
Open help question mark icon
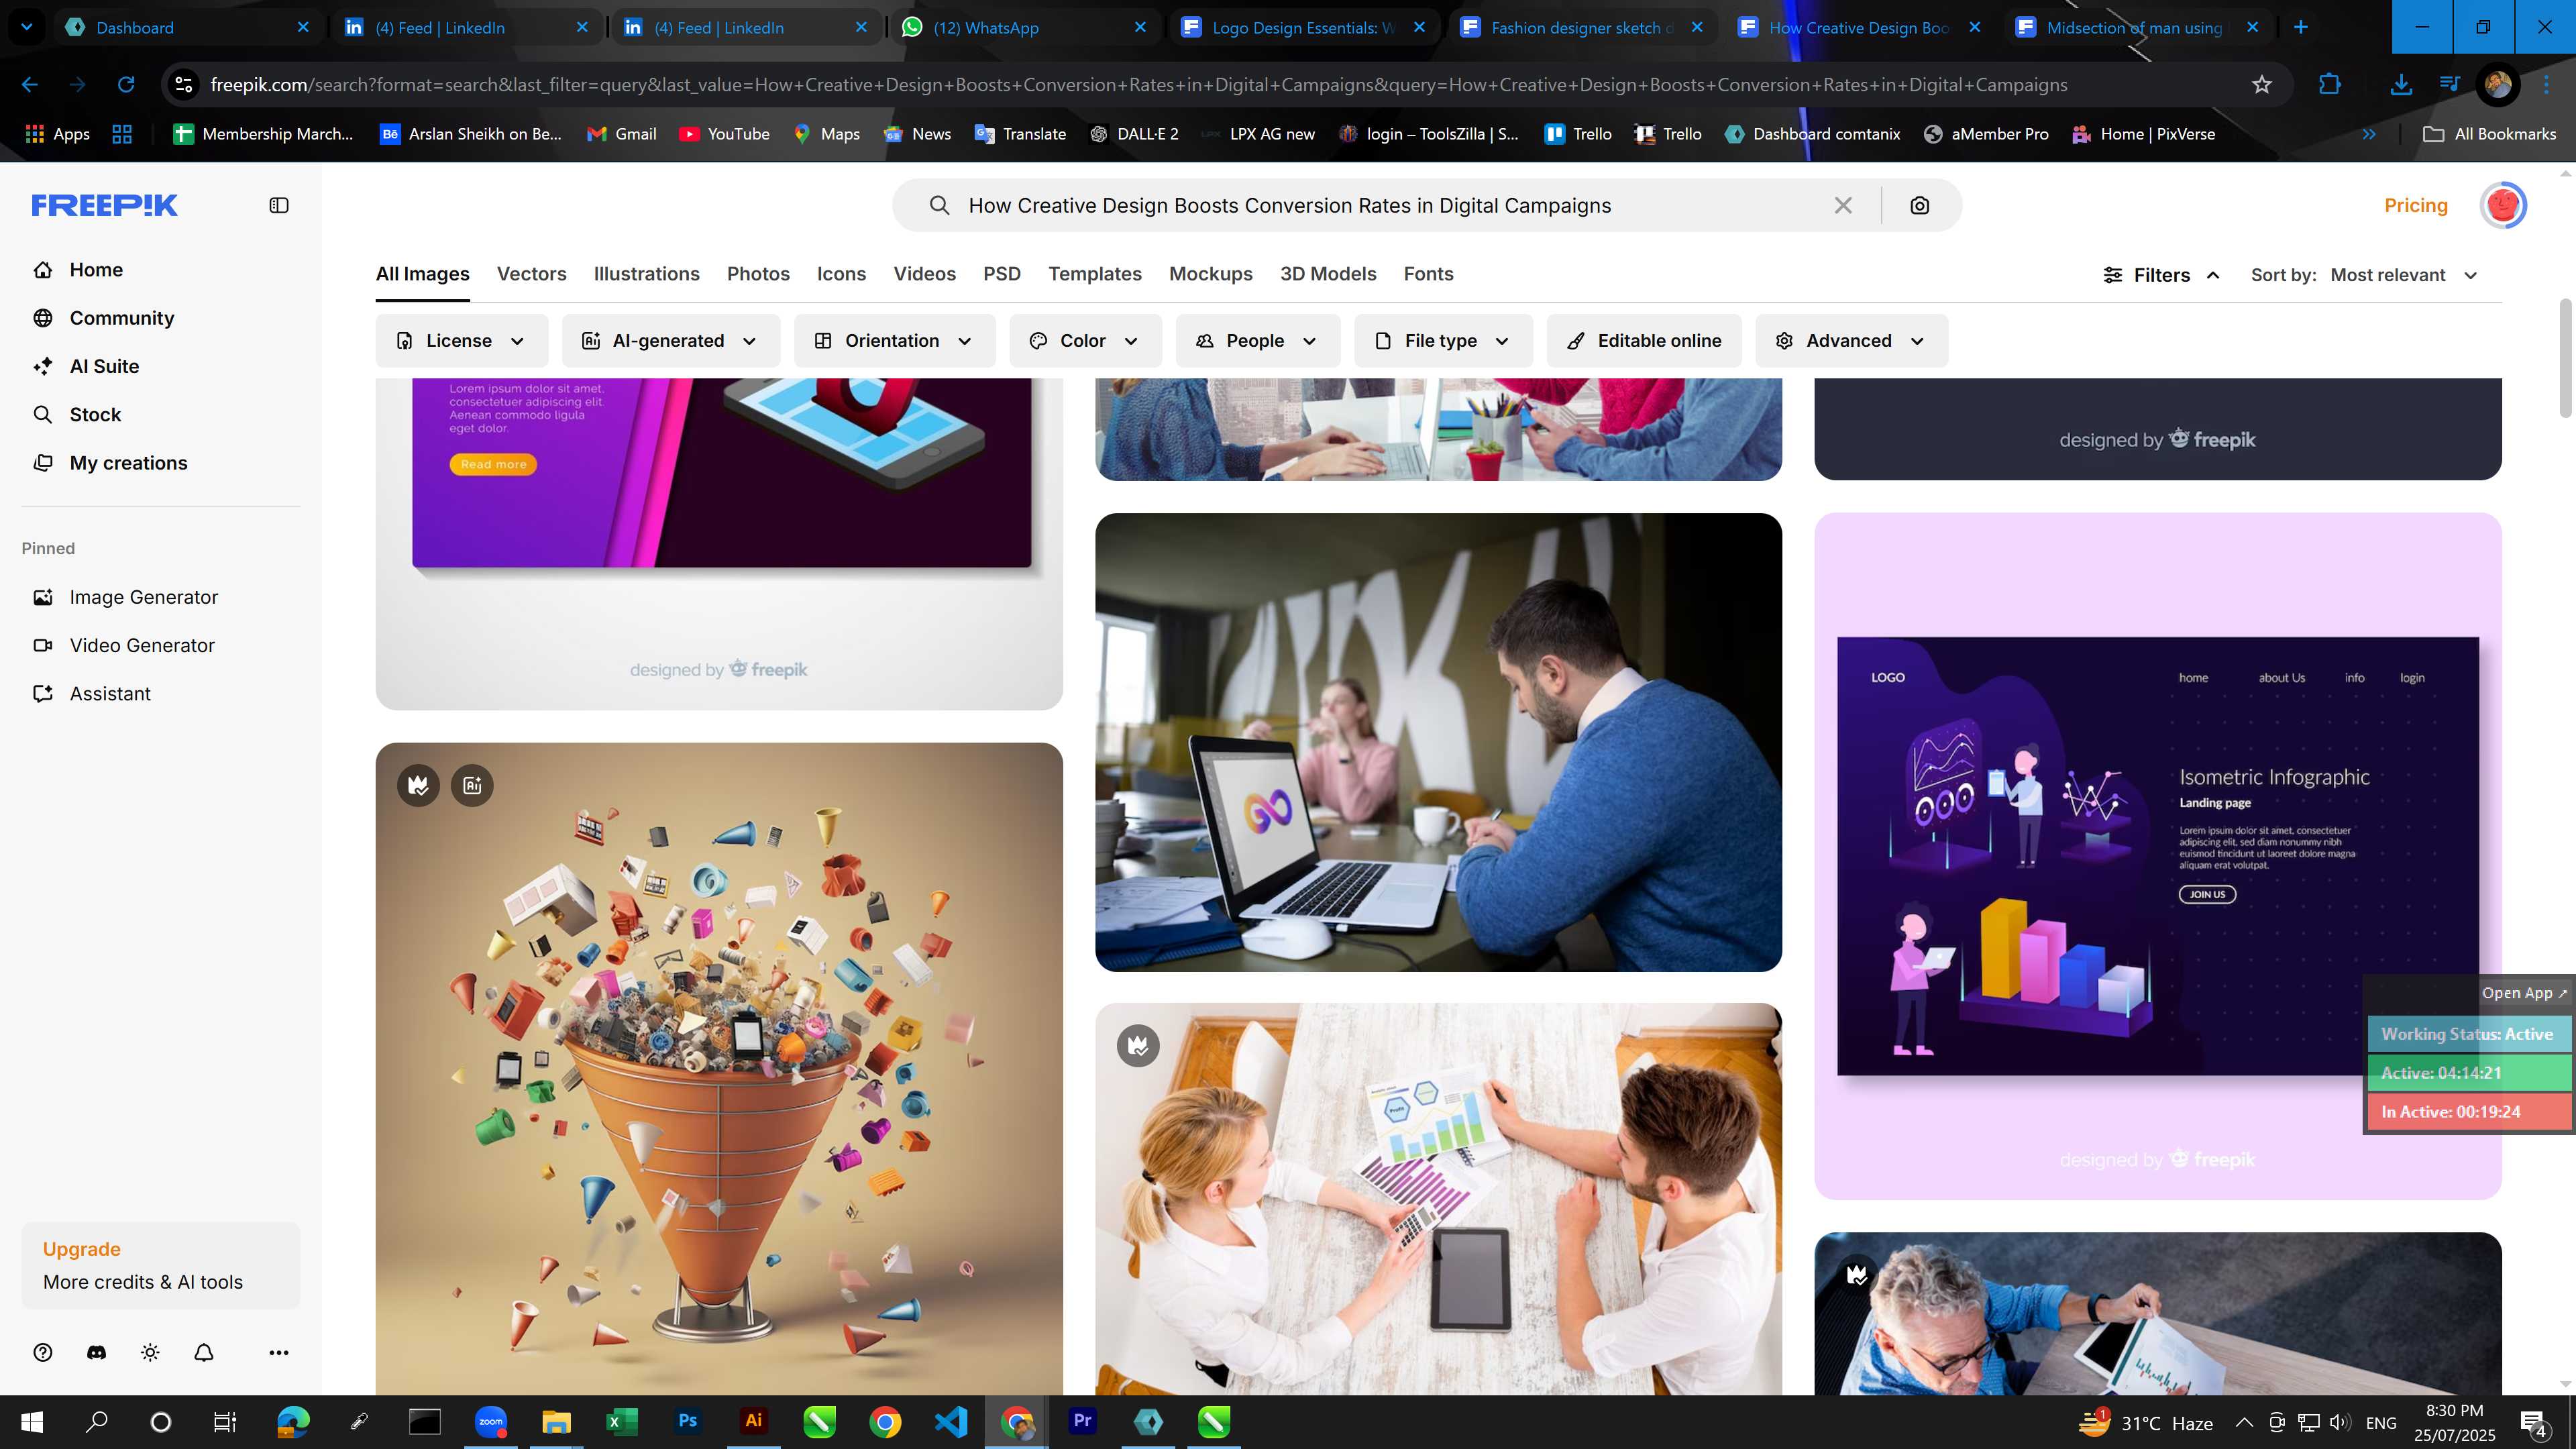pyautogui.click(x=42, y=1353)
